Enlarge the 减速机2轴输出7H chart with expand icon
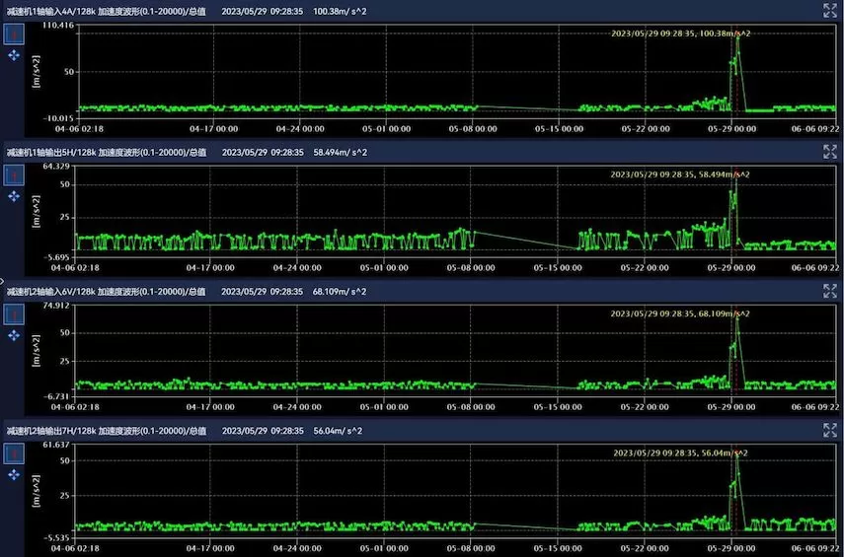 point(830,431)
